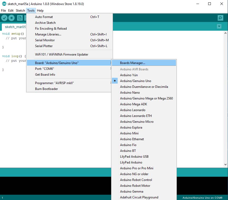Close the open Tools menu

pyautogui.click(x=31, y=11)
